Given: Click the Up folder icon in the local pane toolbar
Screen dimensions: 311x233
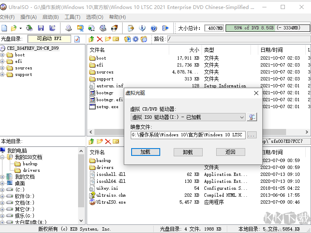Looking at the screenshot, I should [92, 141].
